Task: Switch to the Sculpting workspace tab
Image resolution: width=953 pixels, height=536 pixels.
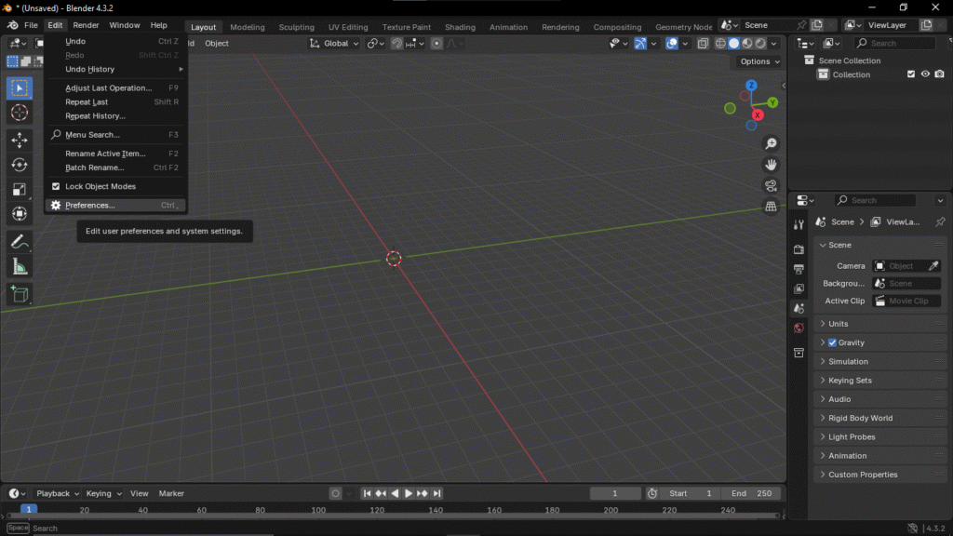Action: (297, 27)
